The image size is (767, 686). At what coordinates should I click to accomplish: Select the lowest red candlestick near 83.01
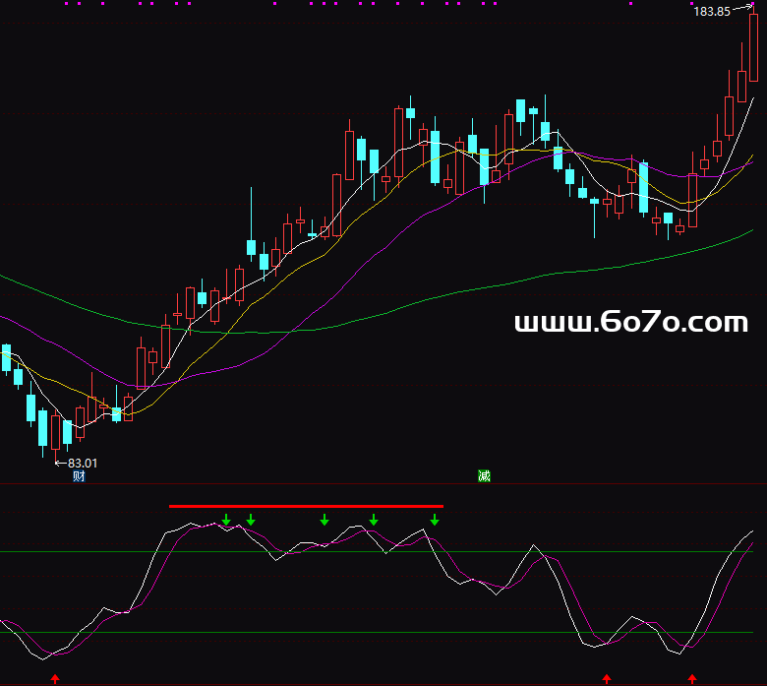point(55,433)
